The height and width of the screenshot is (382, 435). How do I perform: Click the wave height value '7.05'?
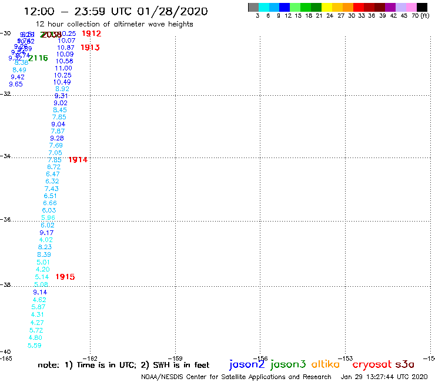pyautogui.click(x=55, y=153)
